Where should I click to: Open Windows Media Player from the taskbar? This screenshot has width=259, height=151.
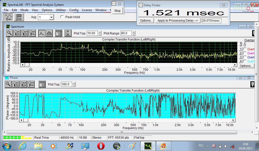54,146
